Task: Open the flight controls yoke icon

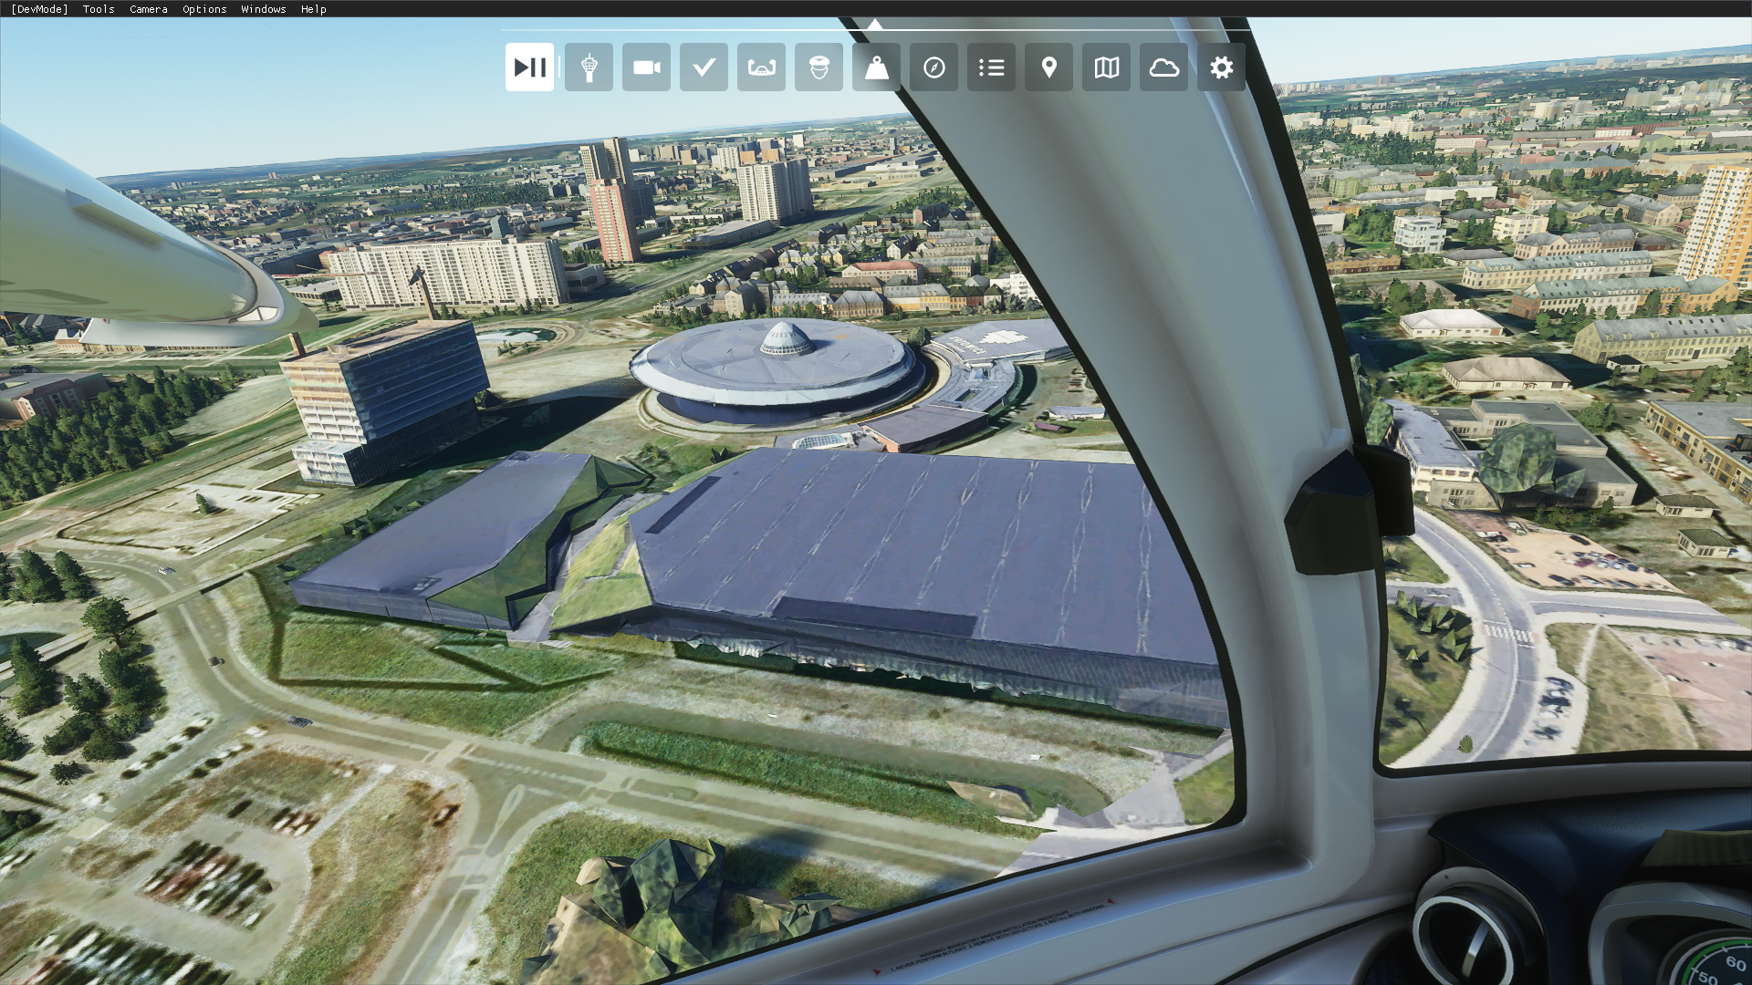Action: [x=761, y=67]
